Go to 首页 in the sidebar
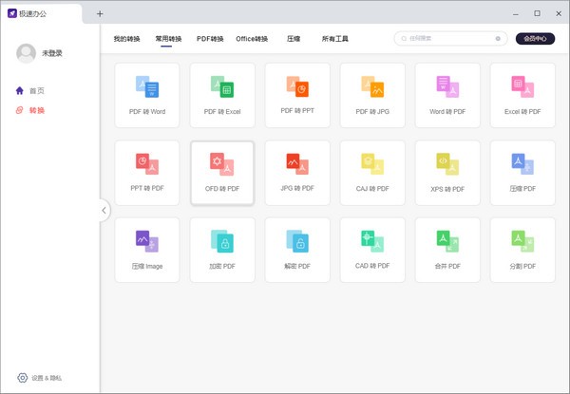 point(36,91)
